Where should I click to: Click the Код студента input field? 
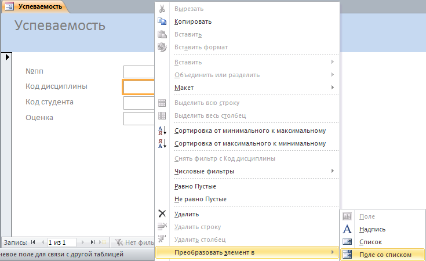139,103
